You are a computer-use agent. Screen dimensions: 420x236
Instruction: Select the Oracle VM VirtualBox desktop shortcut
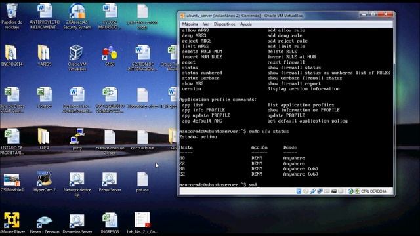[x=77, y=58]
